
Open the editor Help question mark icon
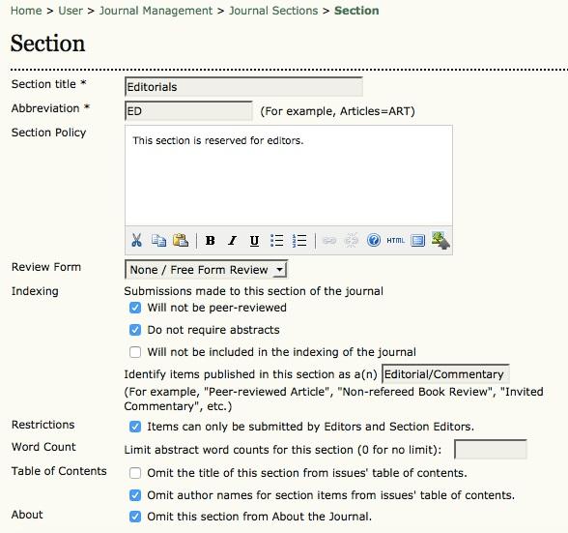point(374,240)
